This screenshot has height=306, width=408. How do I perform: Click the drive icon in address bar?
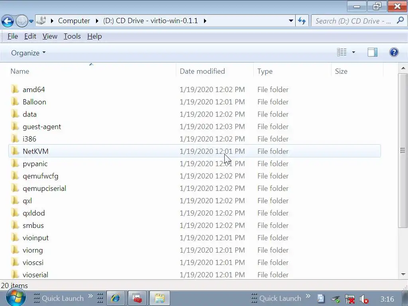[x=41, y=21]
